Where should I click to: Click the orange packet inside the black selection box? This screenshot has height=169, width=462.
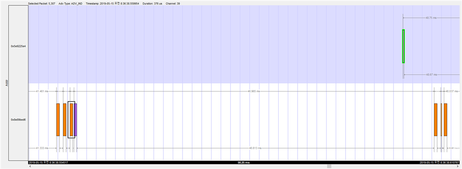72,119
